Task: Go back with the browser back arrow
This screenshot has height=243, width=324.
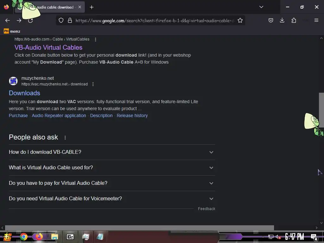Action: (8, 21)
